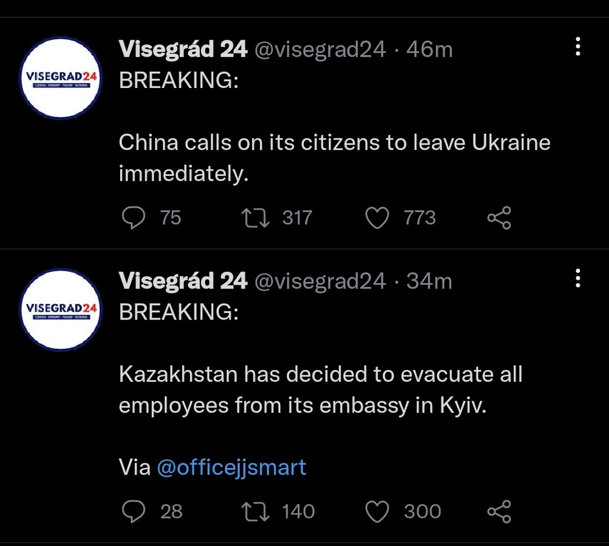
Task: Open the 34m timestamp permalink
Action: pyautogui.click(x=429, y=281)
